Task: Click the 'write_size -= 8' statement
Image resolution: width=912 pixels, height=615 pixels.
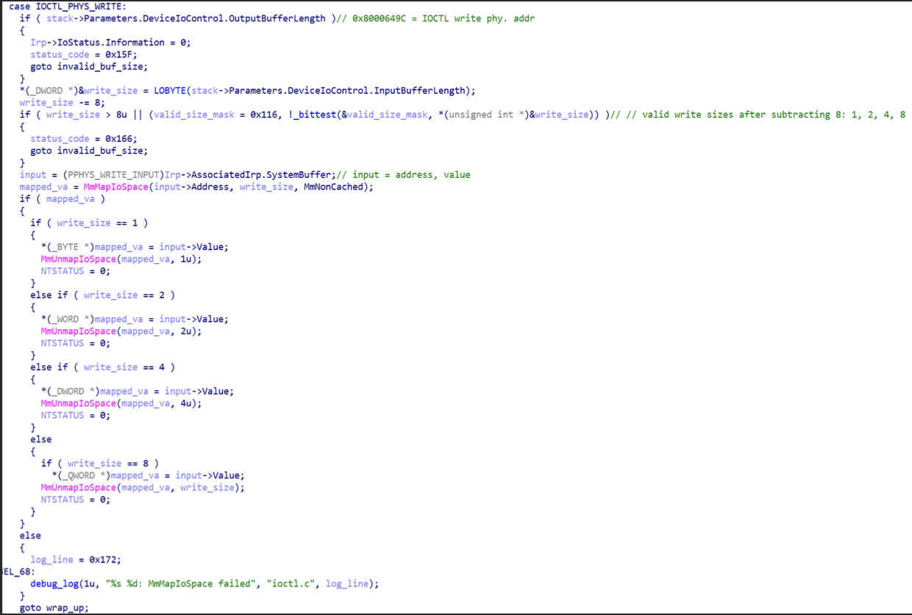Action: tap(62, 103)
